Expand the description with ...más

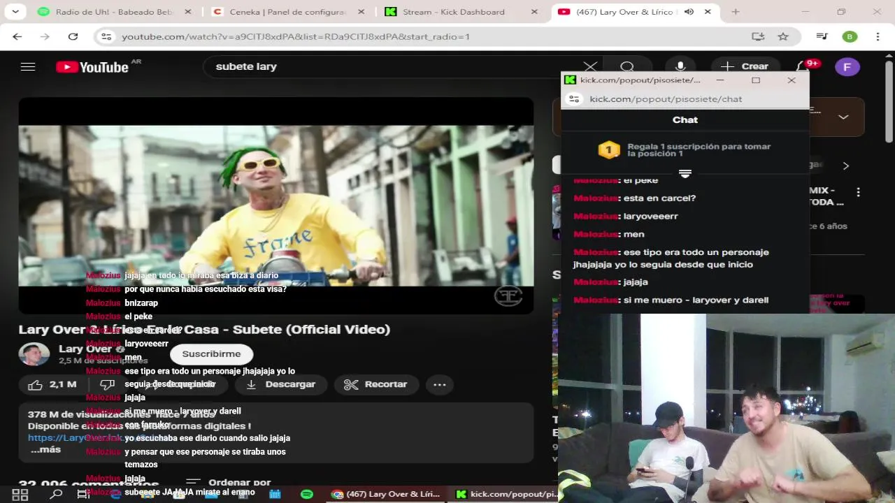click(x=45, y=450)
